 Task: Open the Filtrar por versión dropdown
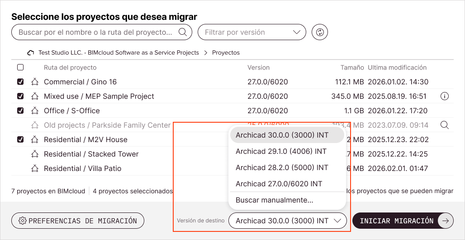(x=252, y=32)
